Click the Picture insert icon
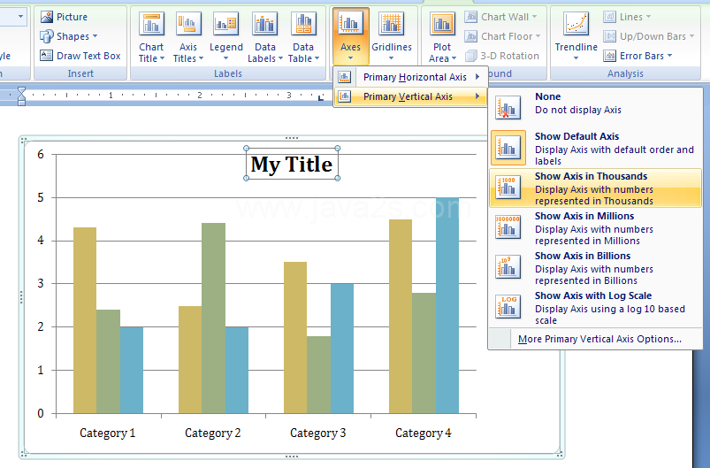The image size is (710, 468). click(47, 17)
